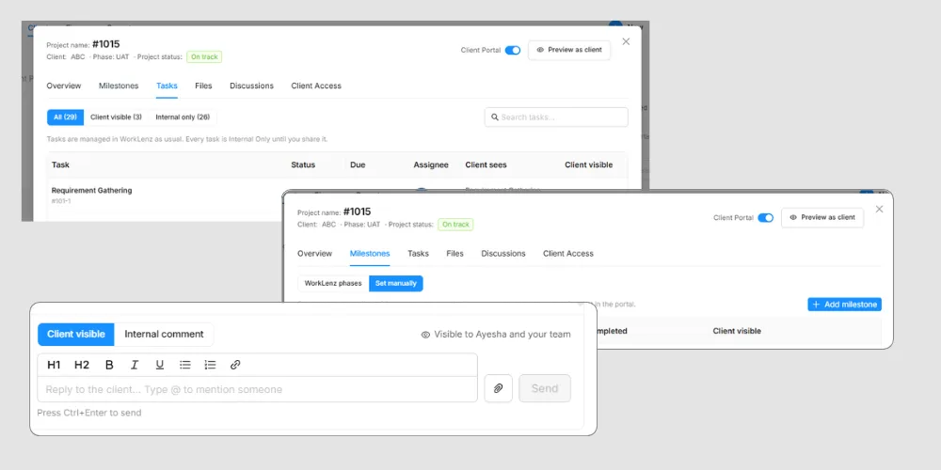This screenshot has width=941, height=470.
Task: Insert bulleted list in comment editor
Action: coord(185,365)
